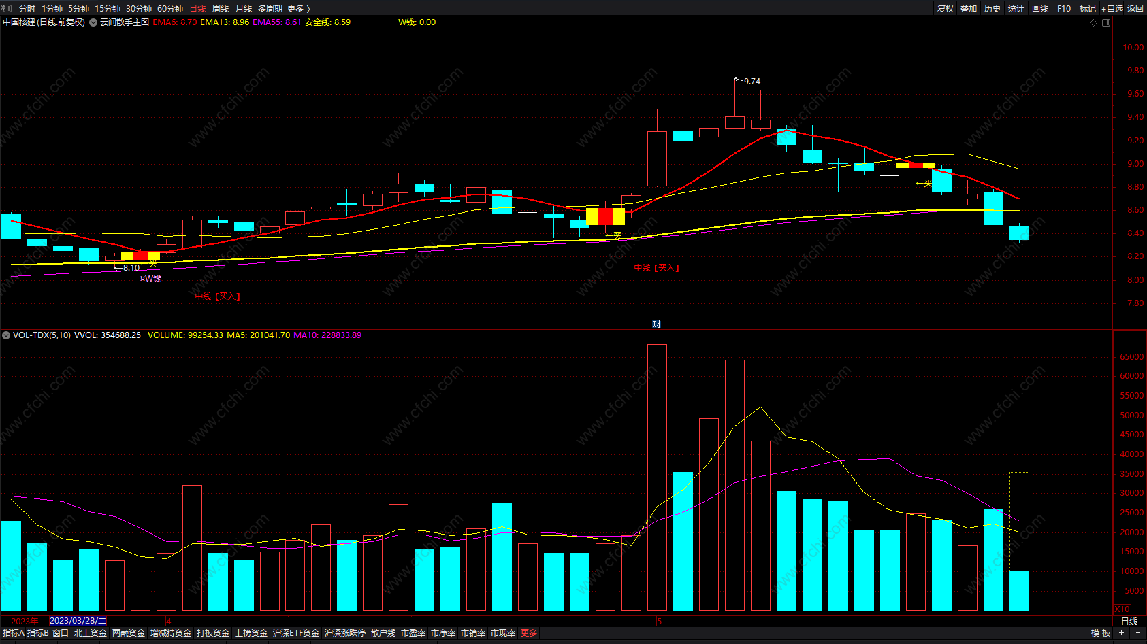Viewport: 1147px width, 644px height.
Task: Show the 沪深涨跌停 indicator
Action: click(x=345, y=633)
